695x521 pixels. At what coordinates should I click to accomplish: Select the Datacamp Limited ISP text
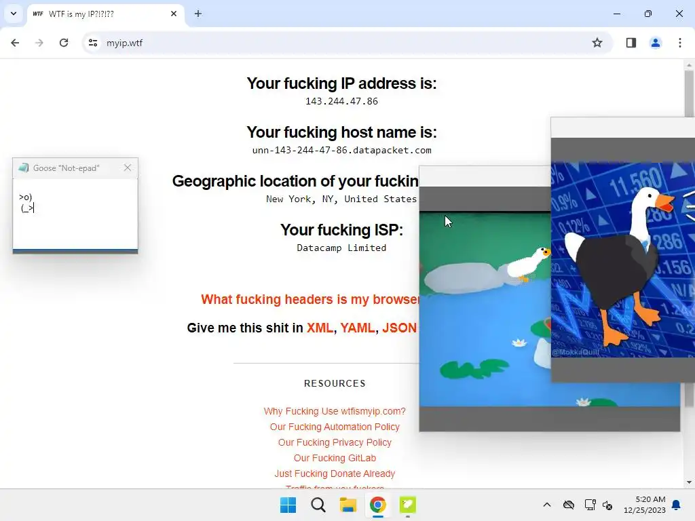pos(342,248)
